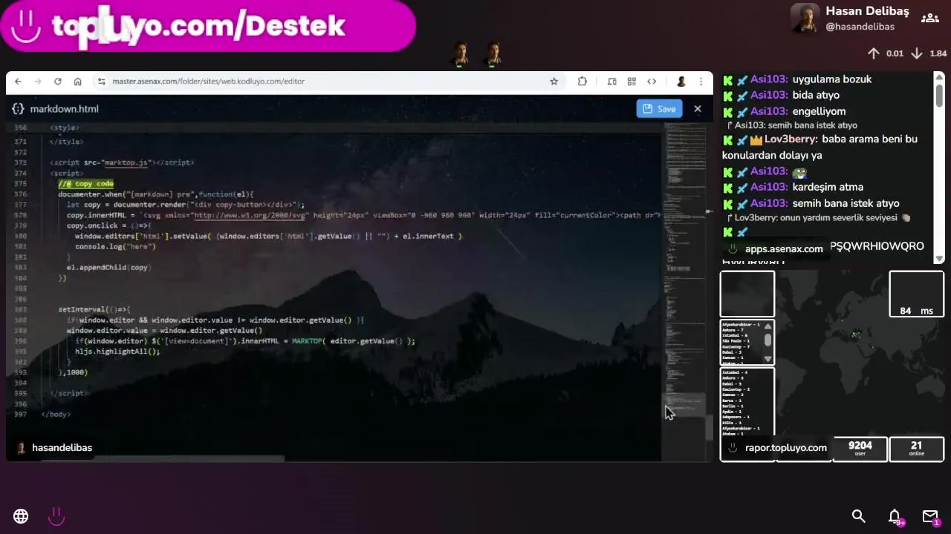The width and height of the screenshot is (951, 534).
Task: Open the participants people icon
Action: click(930, 19)
